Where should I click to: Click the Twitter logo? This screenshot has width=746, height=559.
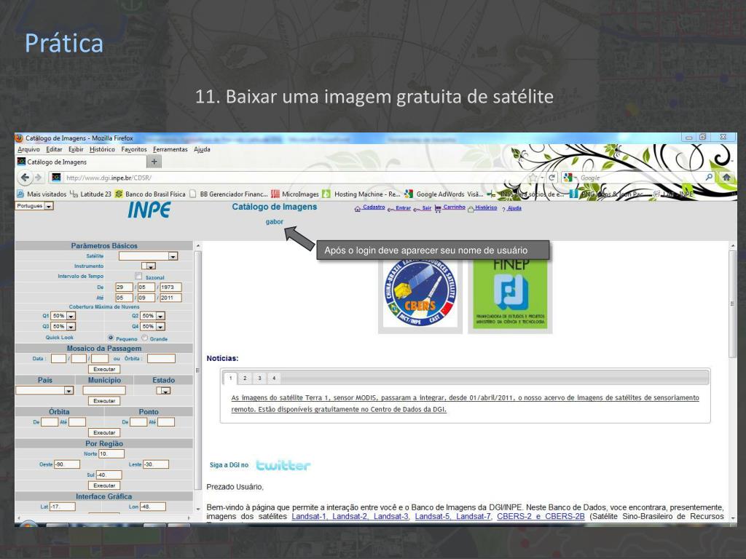click(283, 465)
